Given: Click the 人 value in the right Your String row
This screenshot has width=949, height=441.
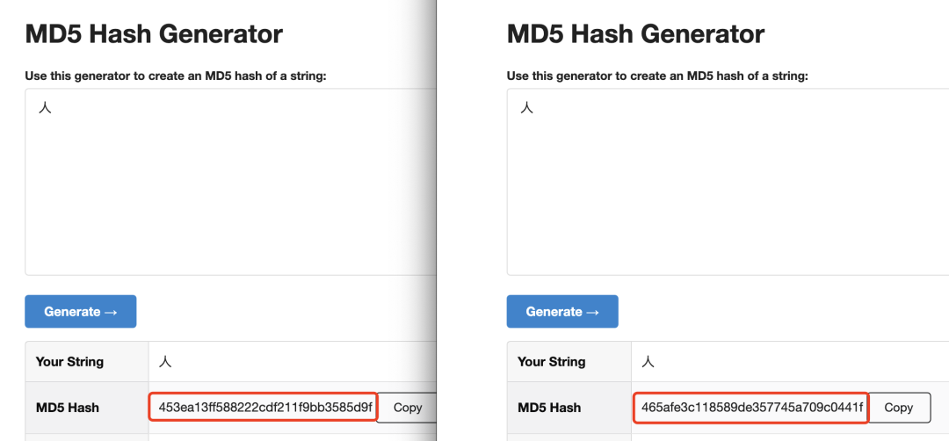Looking at the screenshot, I should 648,362.
